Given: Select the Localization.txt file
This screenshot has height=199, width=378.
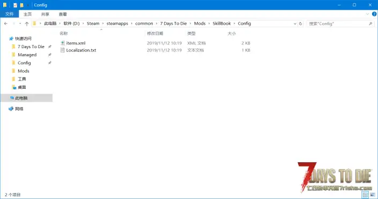Looking at the screenshot, I should point(81,50).
